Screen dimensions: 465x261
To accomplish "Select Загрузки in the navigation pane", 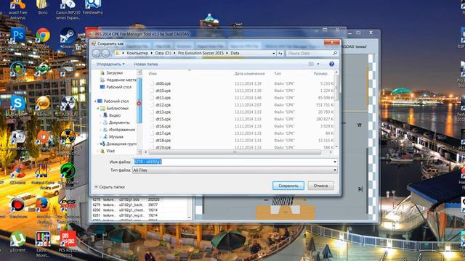I will point(115,72).
